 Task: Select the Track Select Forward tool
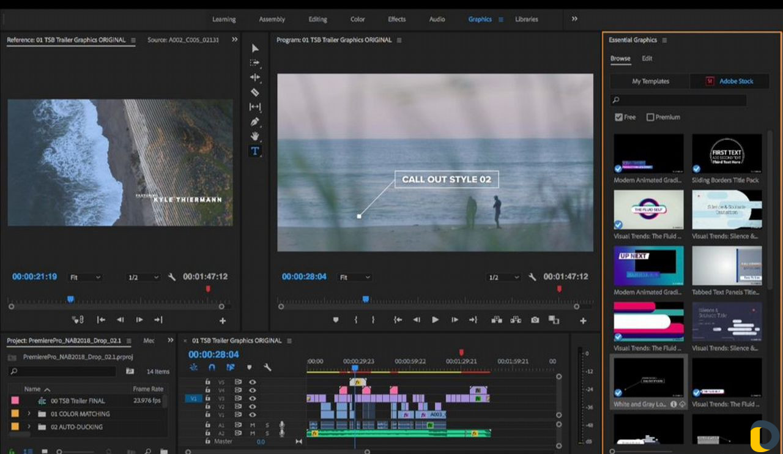coord(255,63)
